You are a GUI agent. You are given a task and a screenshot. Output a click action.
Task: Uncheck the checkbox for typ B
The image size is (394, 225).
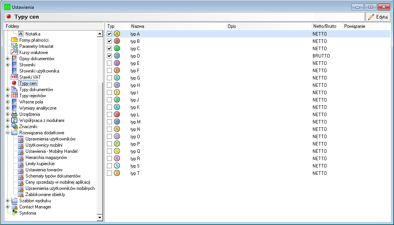pos(110,41)
